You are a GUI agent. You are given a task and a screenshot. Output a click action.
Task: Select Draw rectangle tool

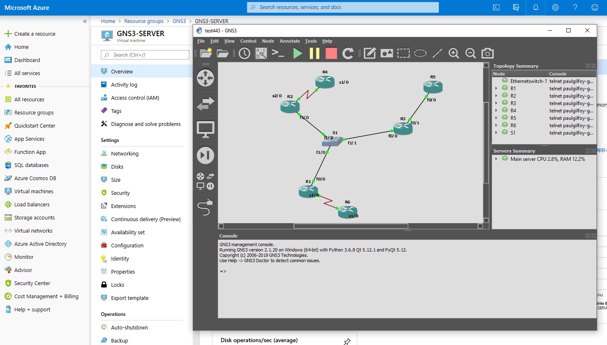pos(403,53)
